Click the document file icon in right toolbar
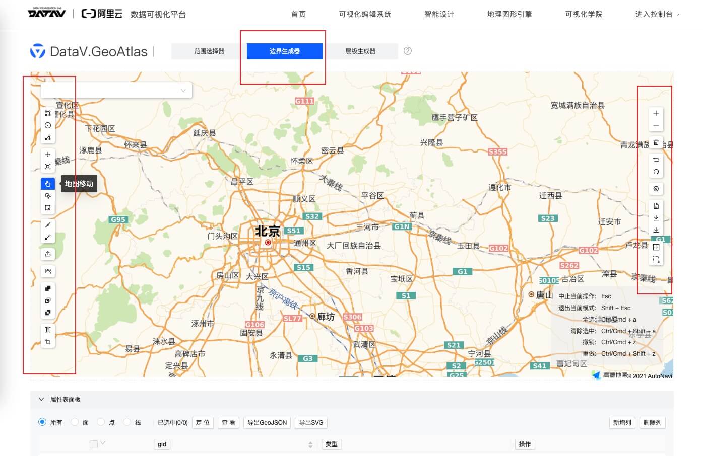Screen dimensions: 703x456 click(656, 206)
